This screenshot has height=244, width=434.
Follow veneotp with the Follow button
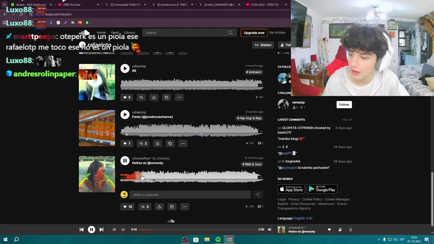[x=344, y=104]
